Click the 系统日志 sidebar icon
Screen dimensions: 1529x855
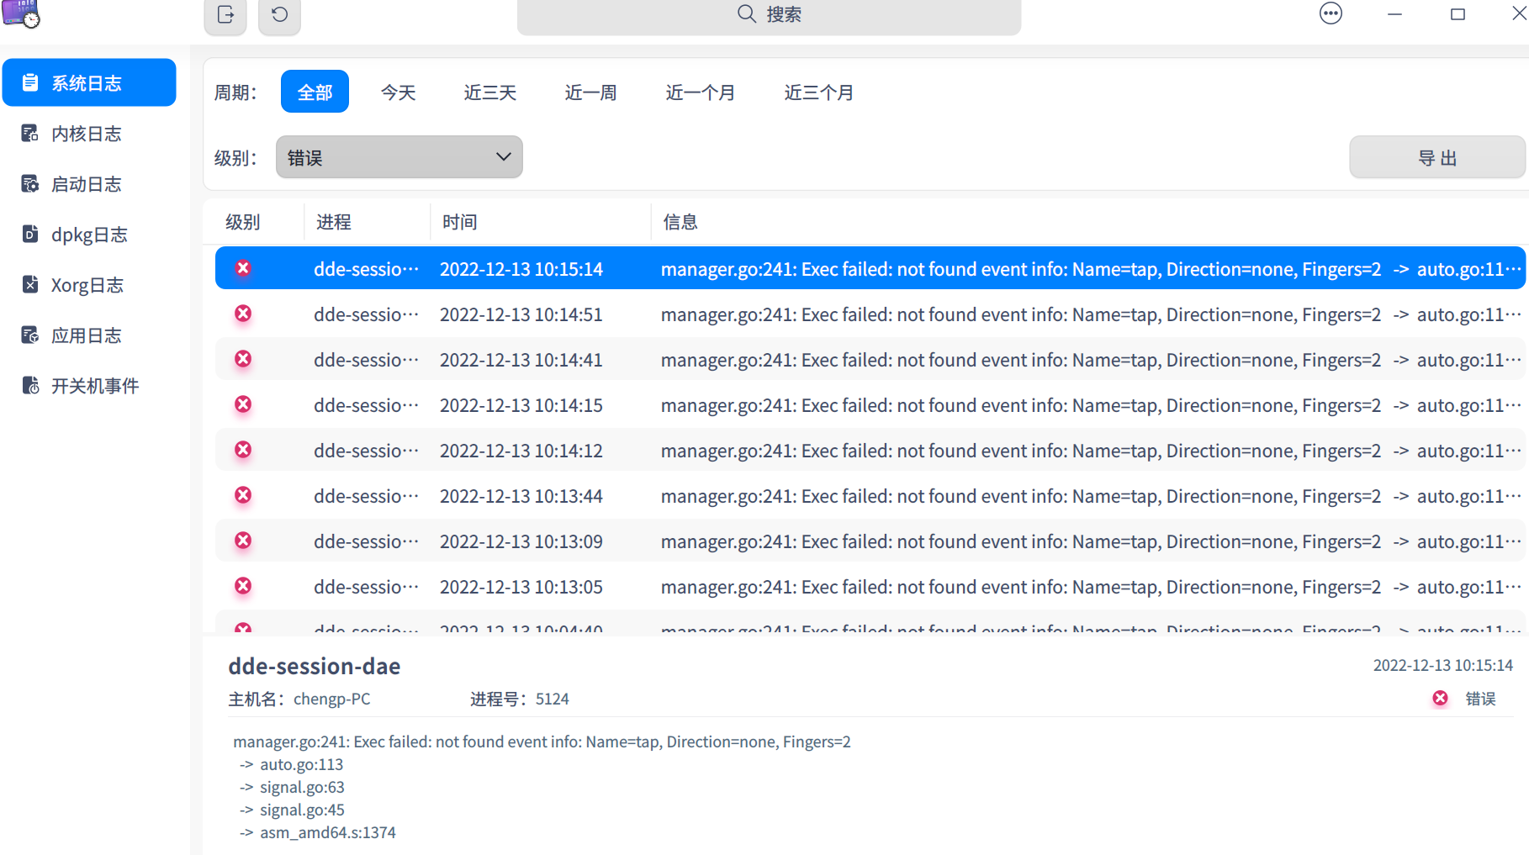[30, 82]
